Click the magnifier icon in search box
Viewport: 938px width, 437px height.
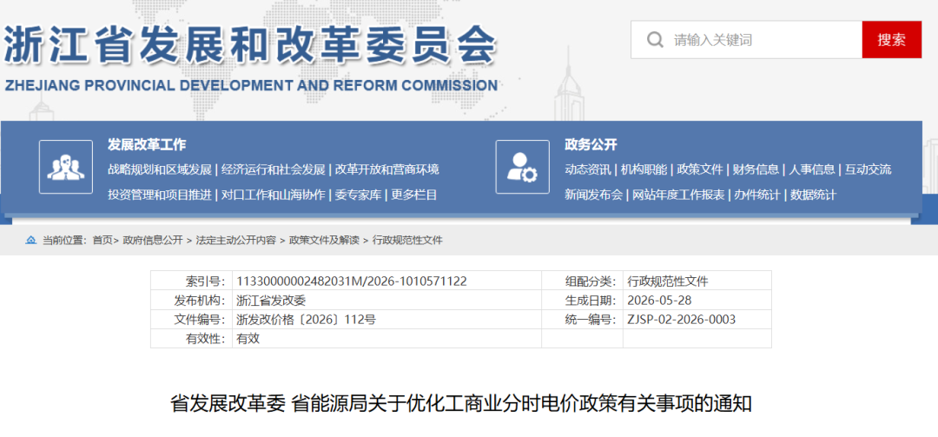click(655, 40)
